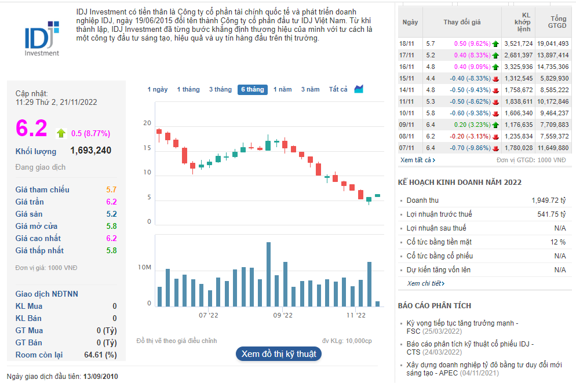Open Xem chi tiết business plan link
This screenshot has height=383, width=576.
click(x=426, y=283)
